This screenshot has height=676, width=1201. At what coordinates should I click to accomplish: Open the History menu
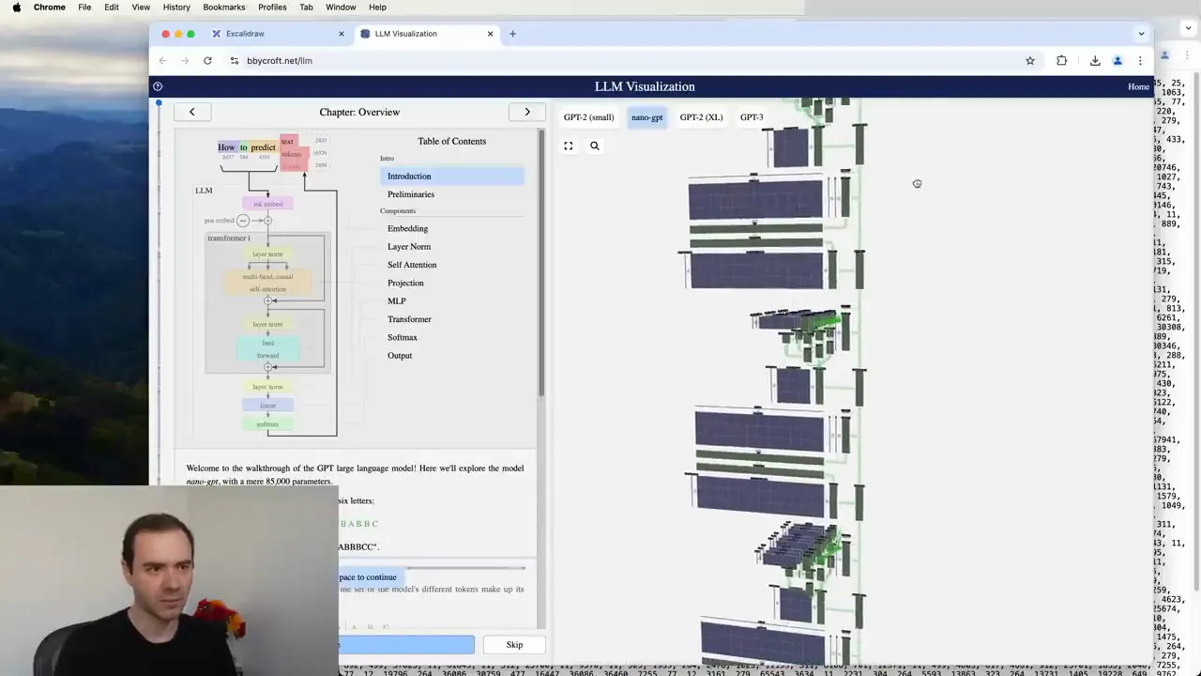176,7
